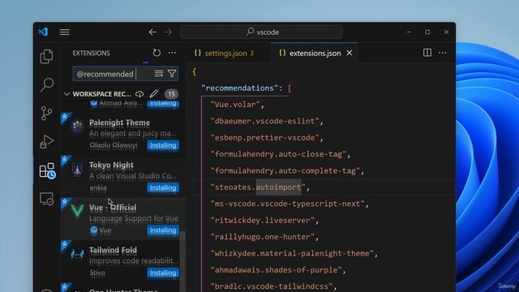
Task: Click publisher name Stivo
Action: pyautogui.click(x=97, y=273)
